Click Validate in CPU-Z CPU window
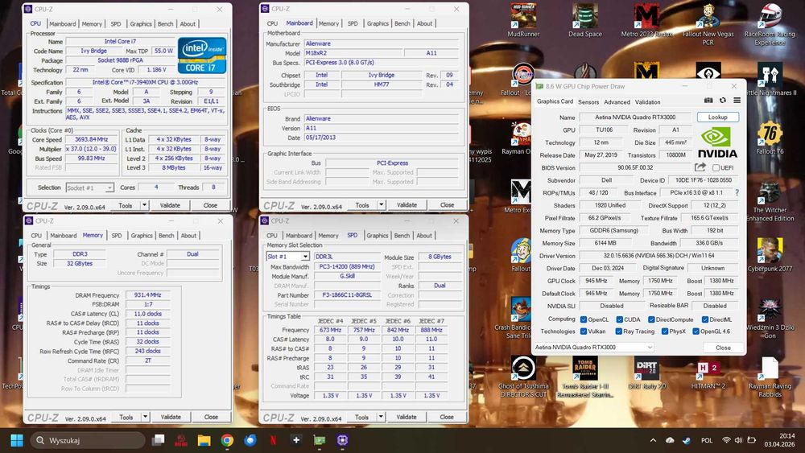The image size is (805, 453). coord(170,205)
